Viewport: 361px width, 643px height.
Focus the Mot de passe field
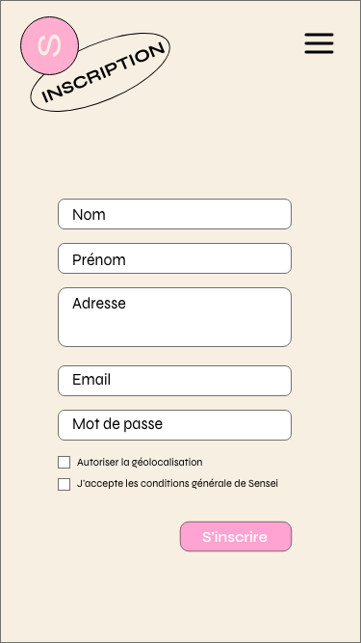tap(175, 425)
